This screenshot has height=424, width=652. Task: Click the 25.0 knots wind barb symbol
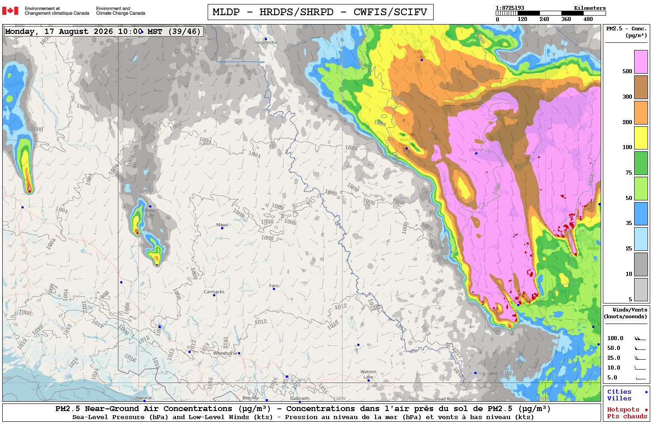[640, 358]
